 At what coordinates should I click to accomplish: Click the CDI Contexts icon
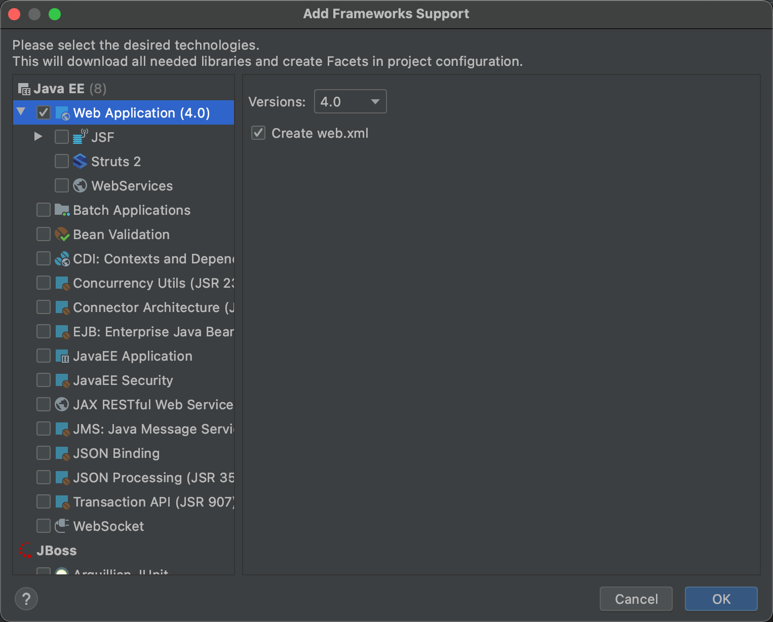click(x=62, y=258)
